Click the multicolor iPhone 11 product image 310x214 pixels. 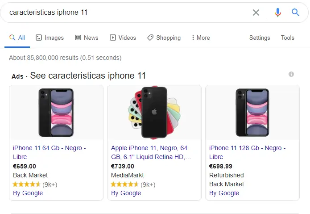click(153, 112)
